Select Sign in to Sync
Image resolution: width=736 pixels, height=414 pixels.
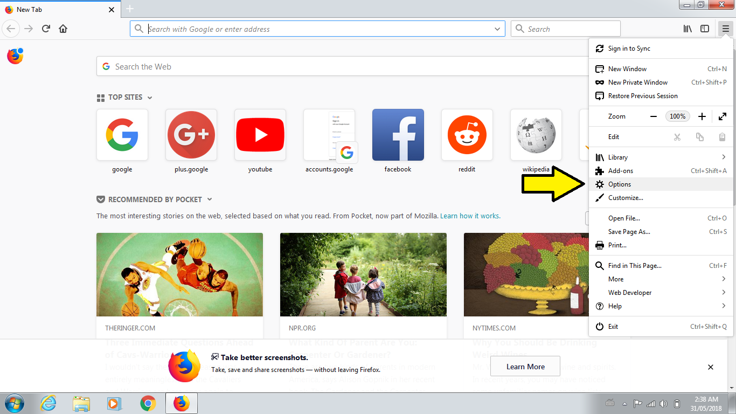[661, 49]
